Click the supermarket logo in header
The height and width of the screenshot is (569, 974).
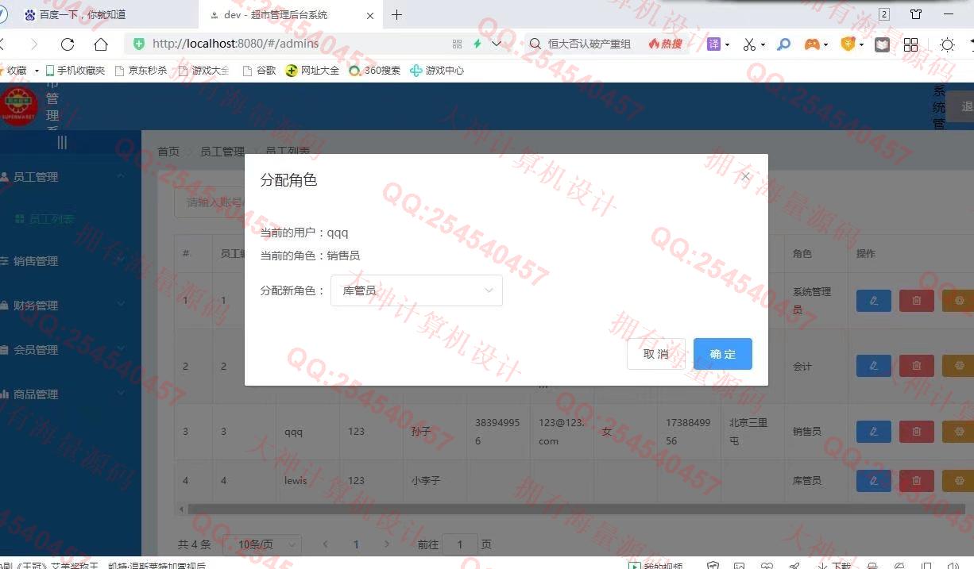(x=19, y=106)
